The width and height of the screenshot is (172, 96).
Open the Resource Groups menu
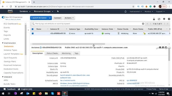(x=44, y=11)
